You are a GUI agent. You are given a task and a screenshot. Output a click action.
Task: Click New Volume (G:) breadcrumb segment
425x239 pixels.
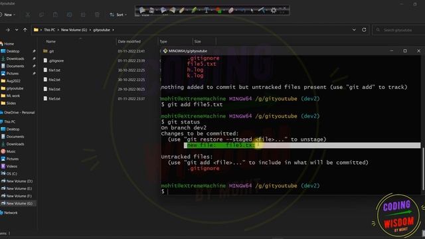74,30
